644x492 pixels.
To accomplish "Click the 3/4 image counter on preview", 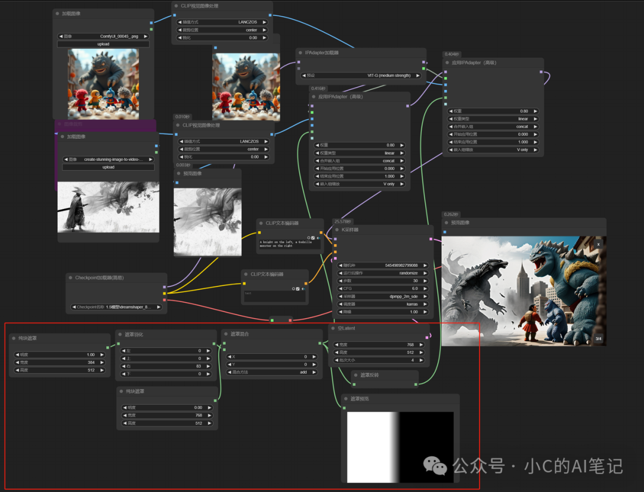I will pyautogui.click(x=599, y=339).
